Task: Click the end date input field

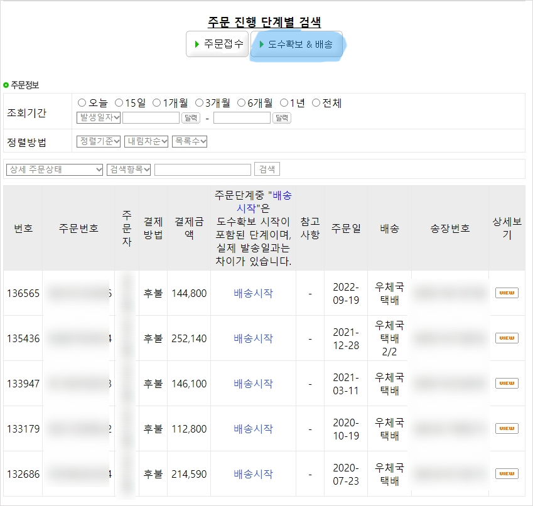Action: tap(242, 117)
